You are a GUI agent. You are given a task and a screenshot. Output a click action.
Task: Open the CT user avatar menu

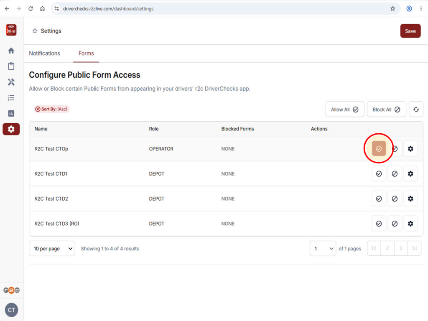click(11, 310)
